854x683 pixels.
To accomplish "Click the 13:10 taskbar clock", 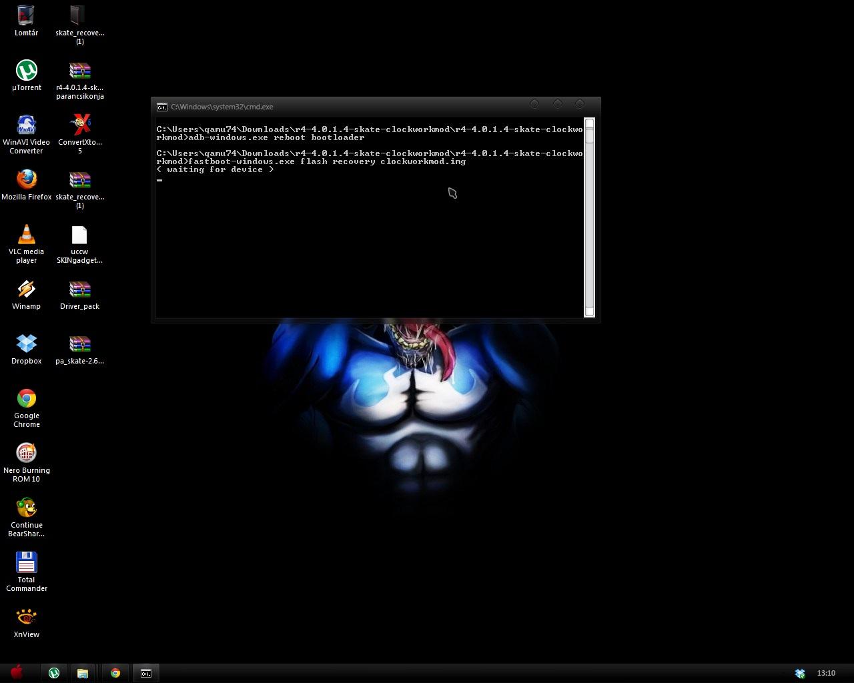I will coord(826,673).
